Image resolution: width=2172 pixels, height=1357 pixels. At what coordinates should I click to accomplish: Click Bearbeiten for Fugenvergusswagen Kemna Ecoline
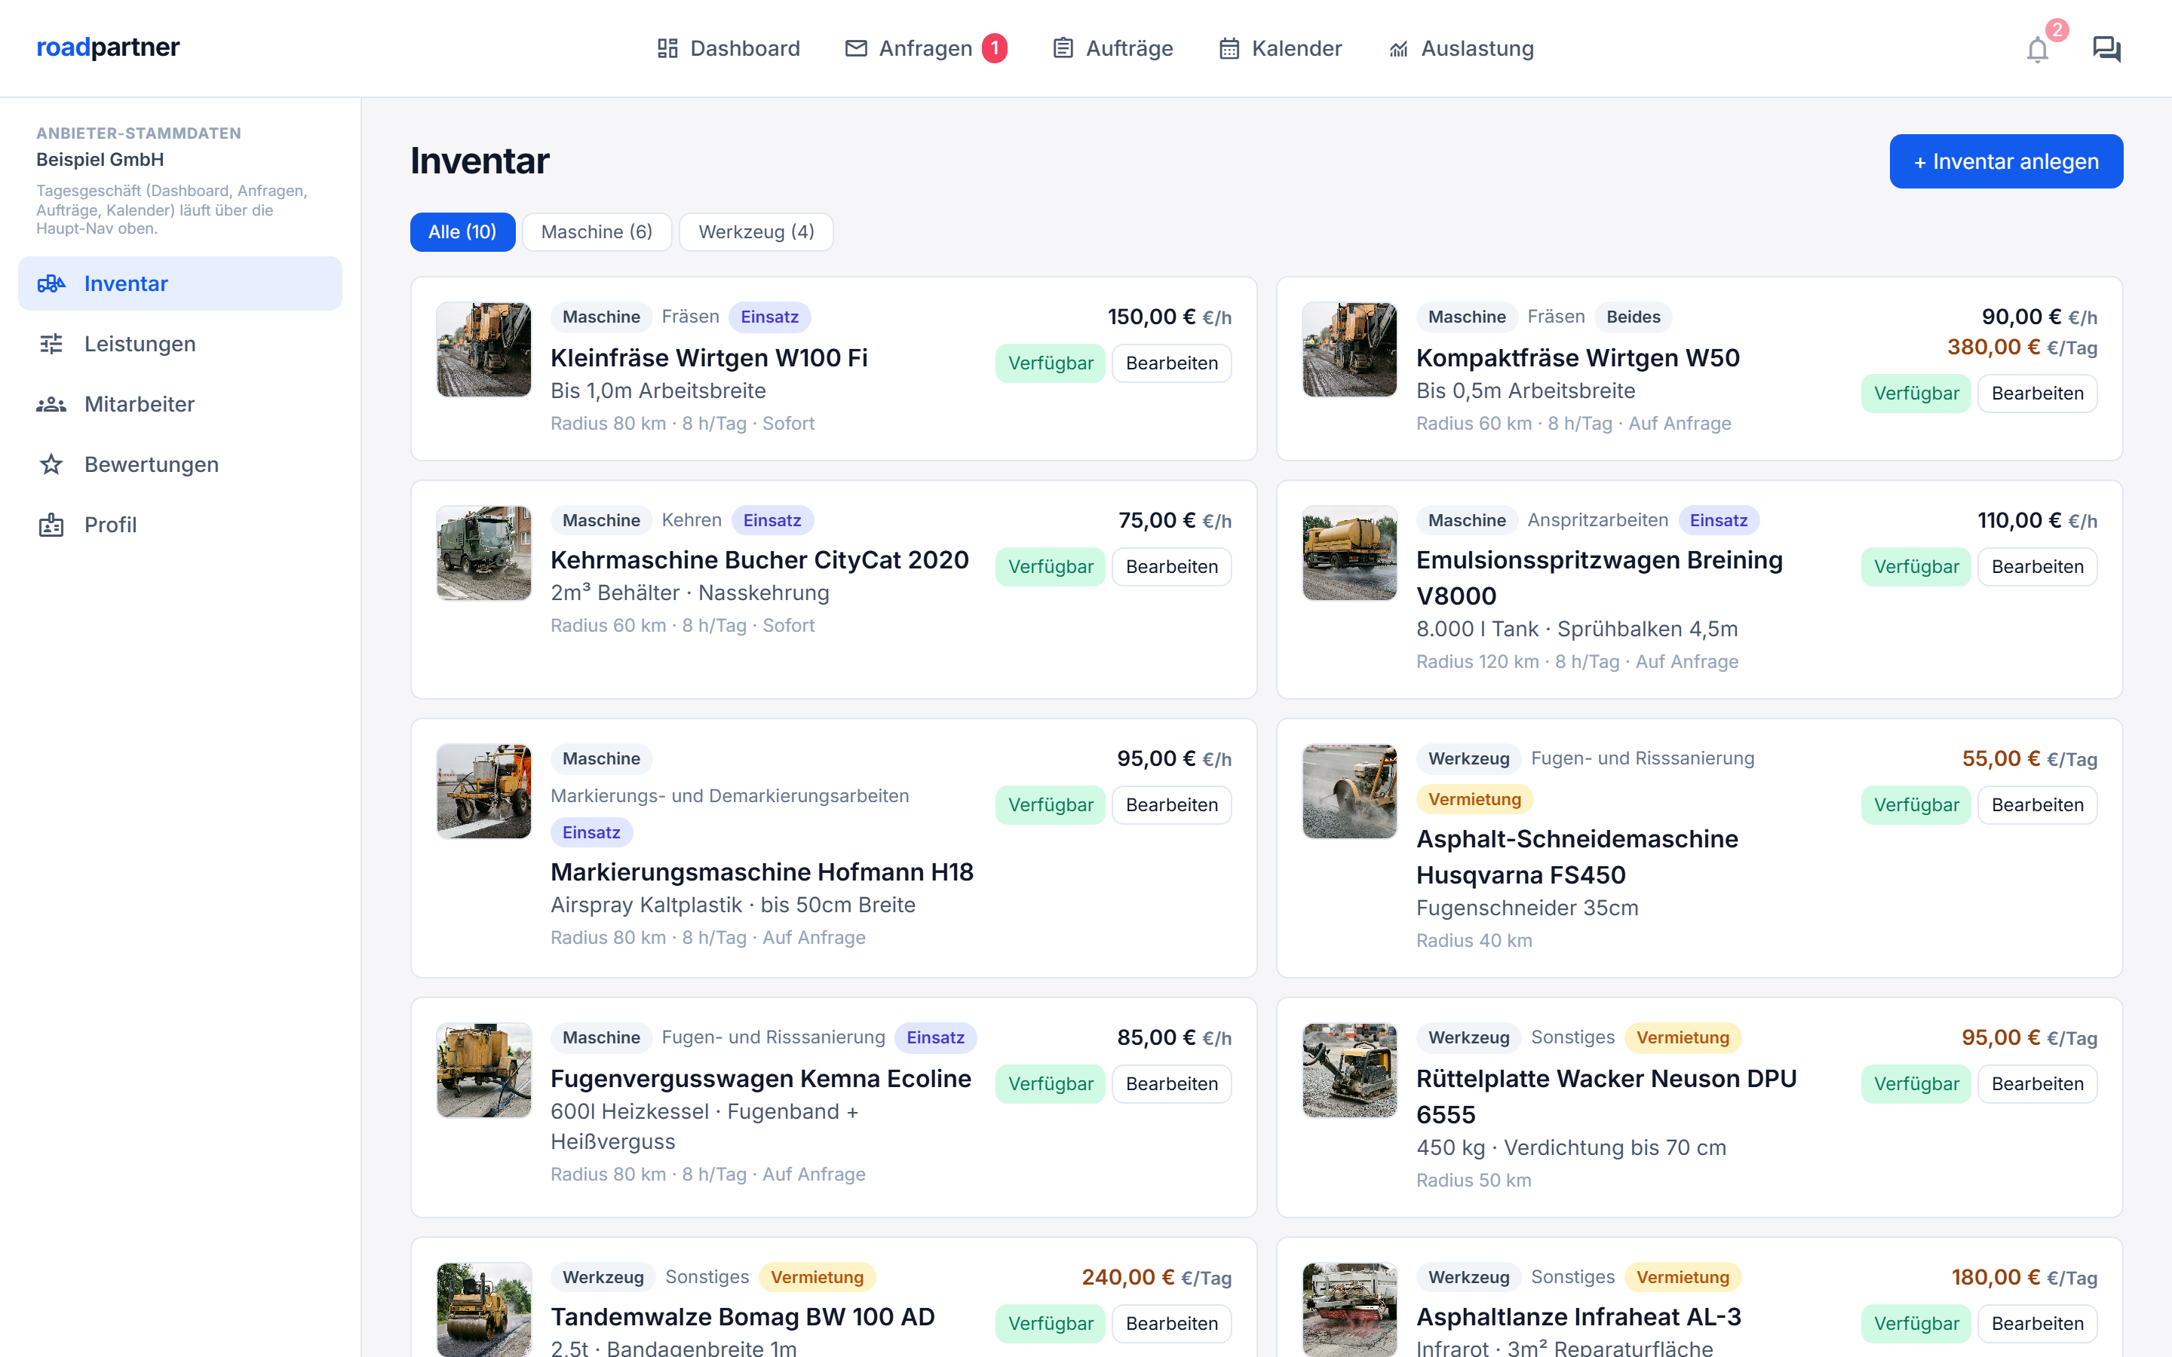click(1171, 1084)
